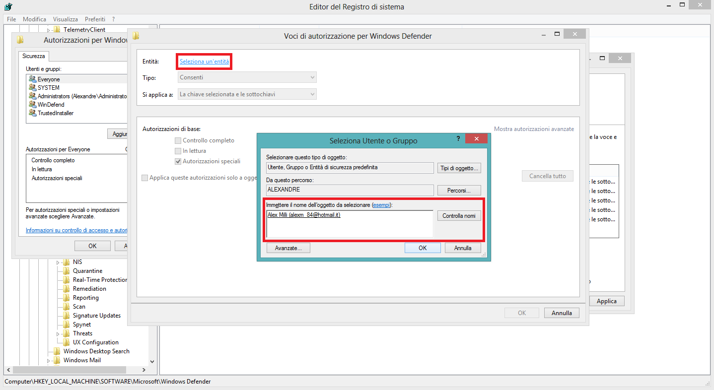Expand the Threats tree node

click(58, 333)
